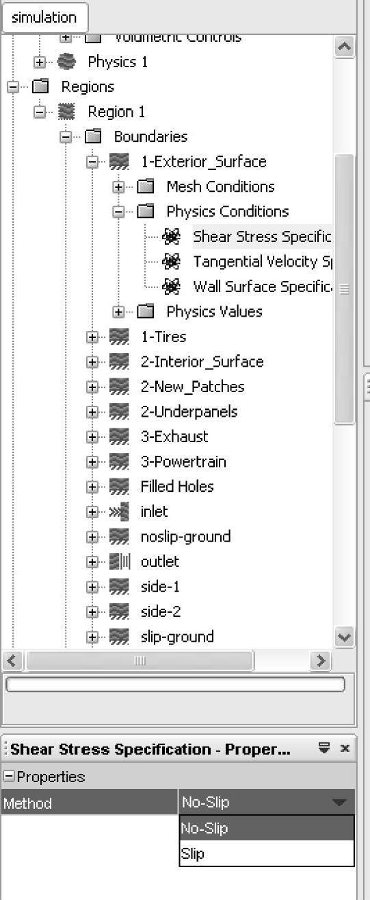Select the slip-ground boundary
Viewport: 370px width, 900px height.
(x=177, y=637)
